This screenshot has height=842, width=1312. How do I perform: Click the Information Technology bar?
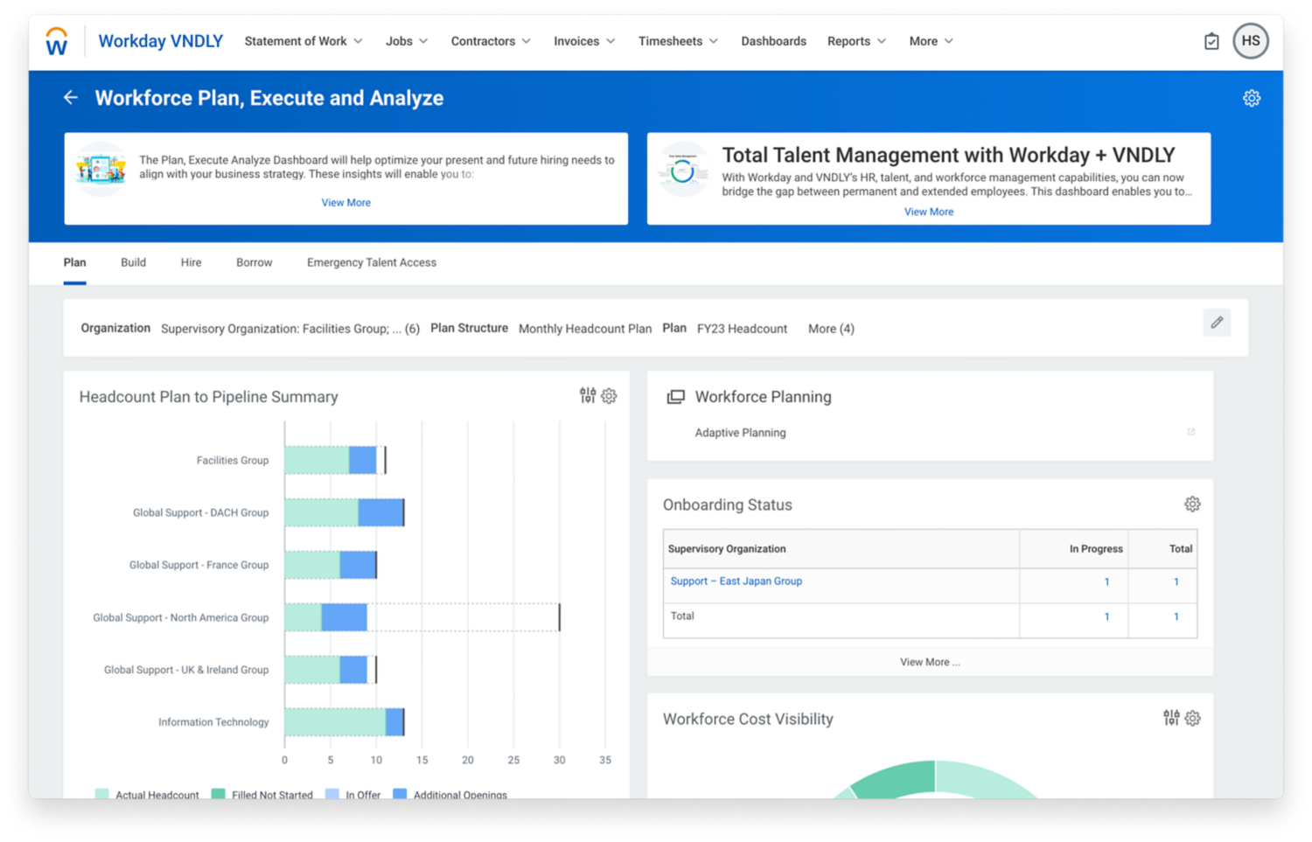pyautogui.click(x=344, y=722)
